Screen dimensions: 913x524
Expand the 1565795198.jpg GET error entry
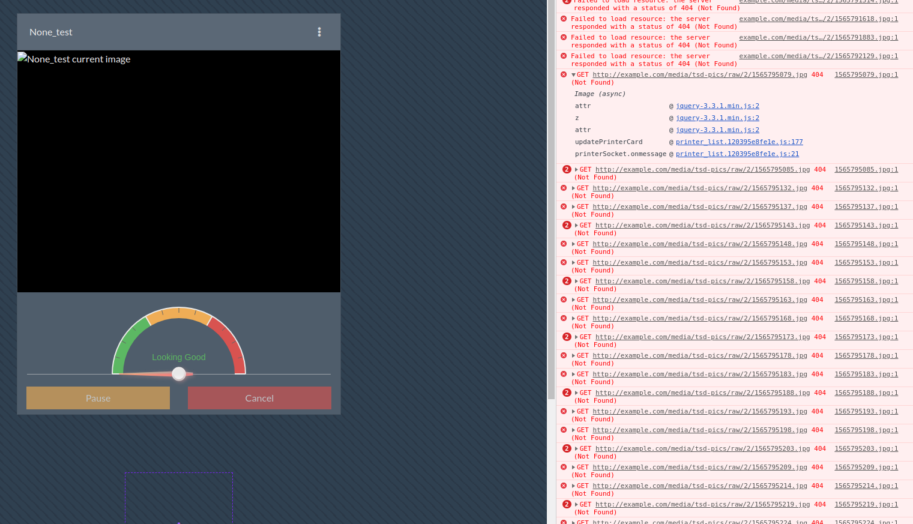tap(573, 430)
